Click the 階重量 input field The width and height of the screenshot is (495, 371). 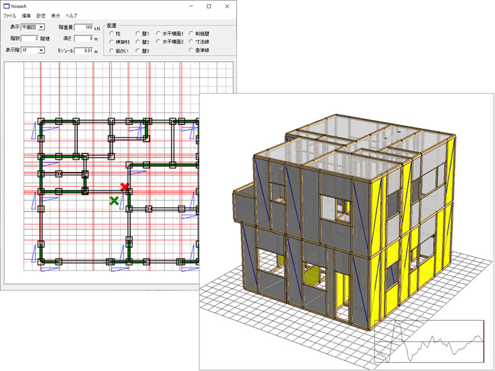[83, 28]
